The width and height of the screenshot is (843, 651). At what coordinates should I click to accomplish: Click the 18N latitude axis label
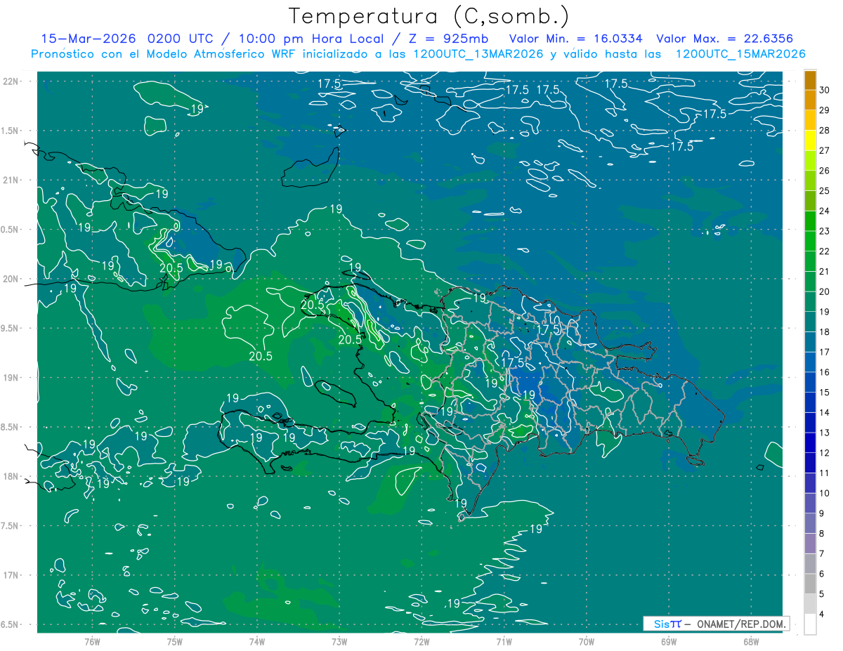pos(11,476)
